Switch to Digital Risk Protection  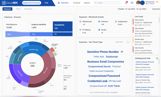click(31, 3)
